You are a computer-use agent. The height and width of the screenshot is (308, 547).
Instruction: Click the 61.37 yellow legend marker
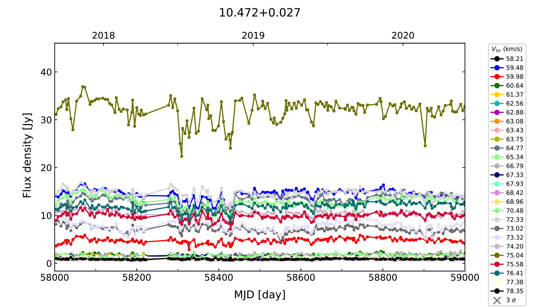click(x=497, y=95)
